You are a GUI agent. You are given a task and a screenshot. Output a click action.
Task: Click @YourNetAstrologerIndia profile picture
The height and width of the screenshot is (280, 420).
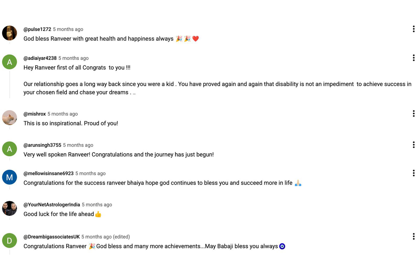point(10,208)
